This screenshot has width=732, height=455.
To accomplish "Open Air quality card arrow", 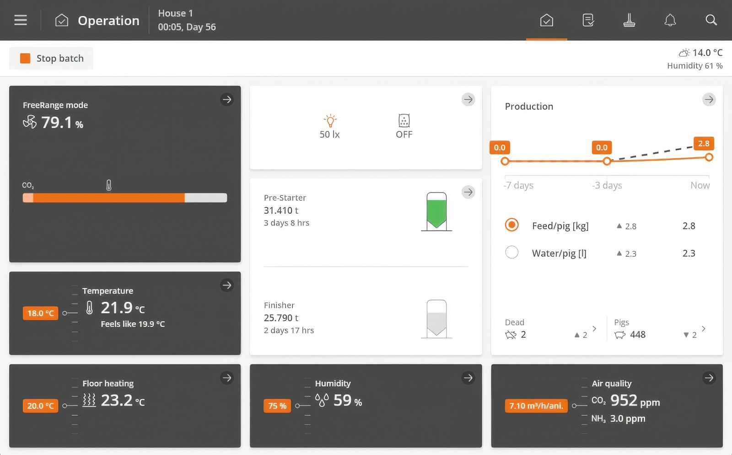I will tap(709, 378).
